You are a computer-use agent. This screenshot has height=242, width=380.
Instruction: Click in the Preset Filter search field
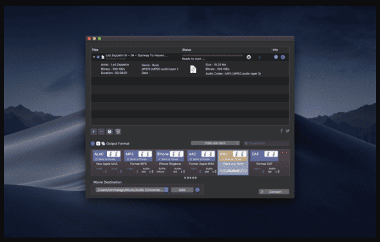(266, 143)
